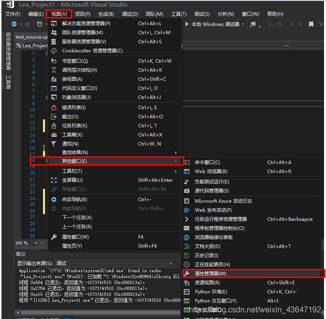Click the Solution Explorer icon in View menu

click(x=54, y=23)
